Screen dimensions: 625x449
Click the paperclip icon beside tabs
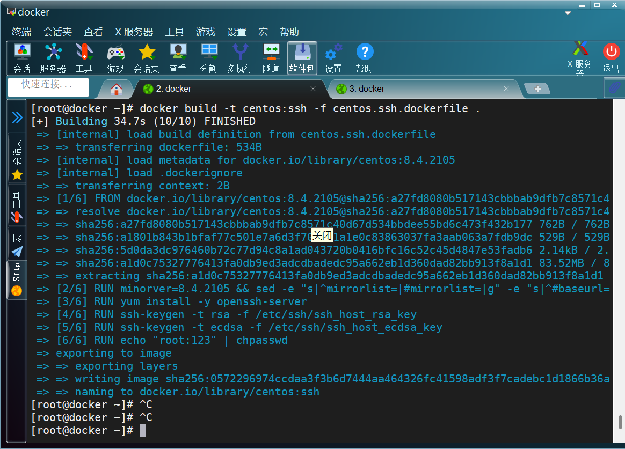[x=614, y=87]
